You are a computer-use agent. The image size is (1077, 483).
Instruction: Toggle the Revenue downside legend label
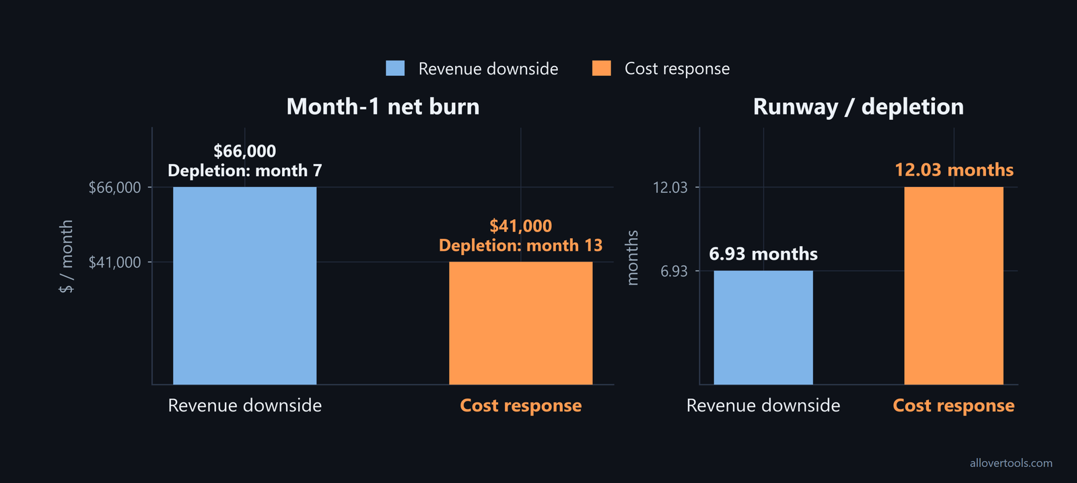(488, 69)
